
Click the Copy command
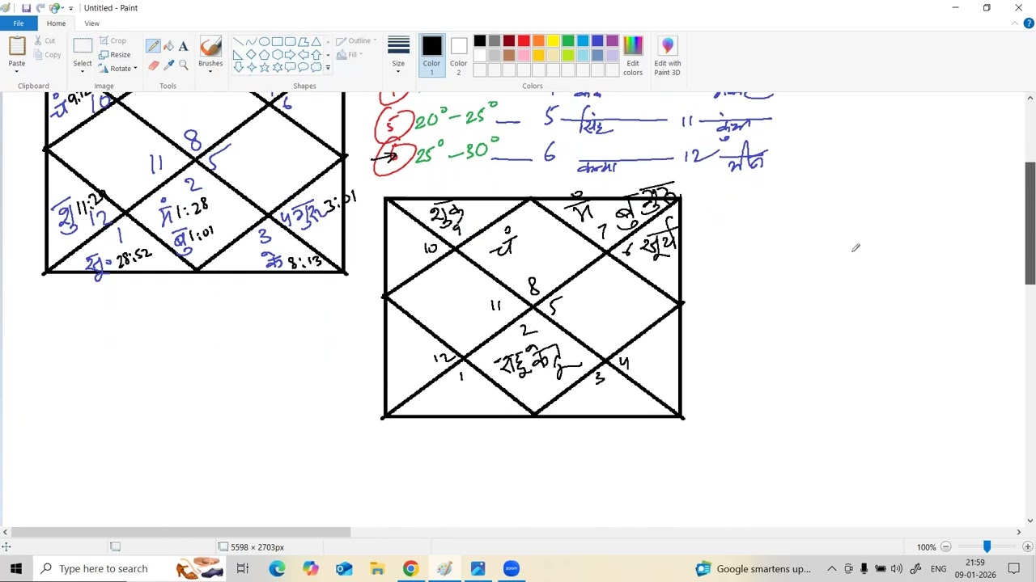pyautogui.click(x=47, y=55)
